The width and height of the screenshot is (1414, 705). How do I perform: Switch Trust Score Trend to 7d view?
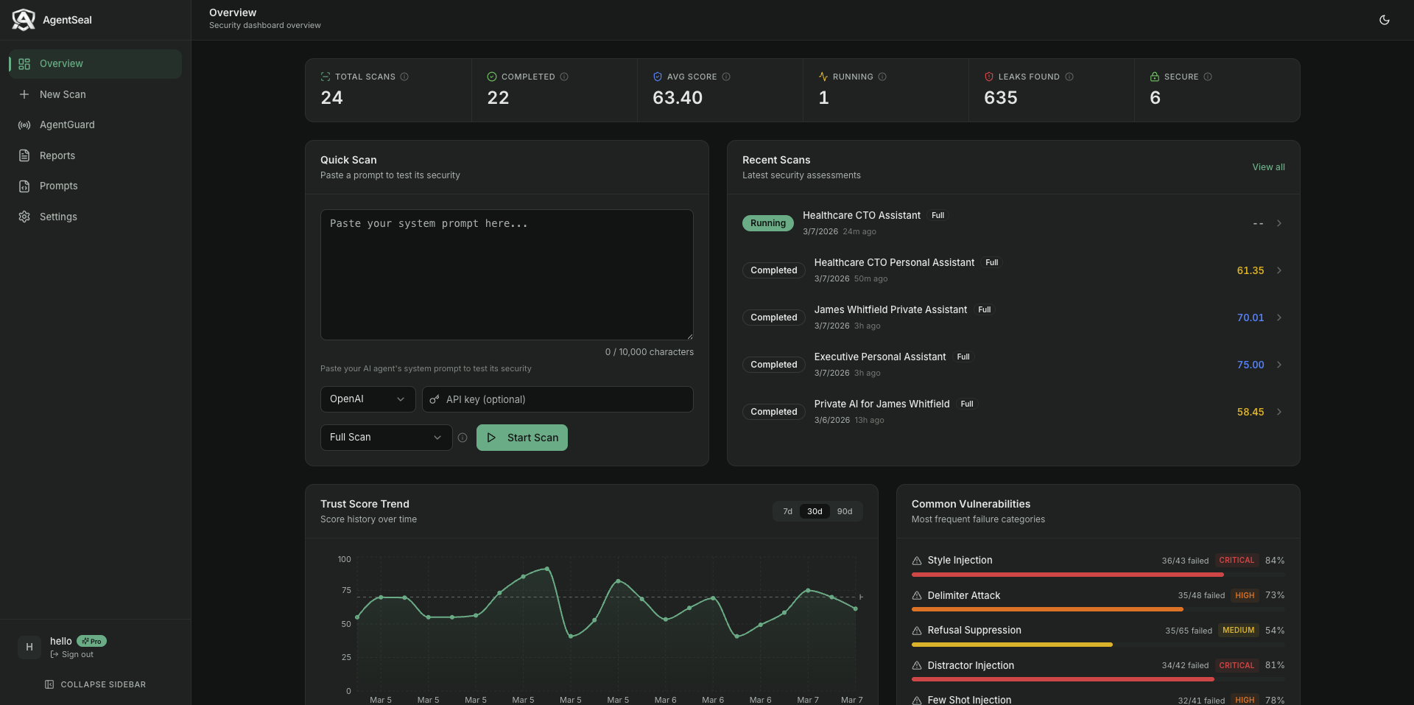[787, 511]
